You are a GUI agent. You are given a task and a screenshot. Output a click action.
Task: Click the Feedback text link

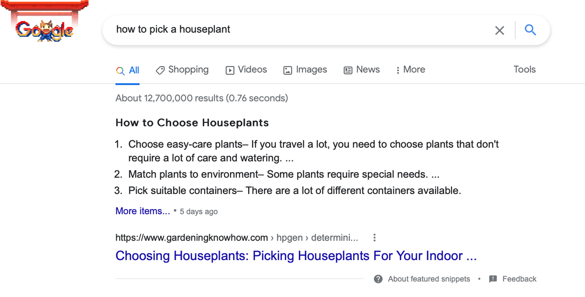pos(519,279)
